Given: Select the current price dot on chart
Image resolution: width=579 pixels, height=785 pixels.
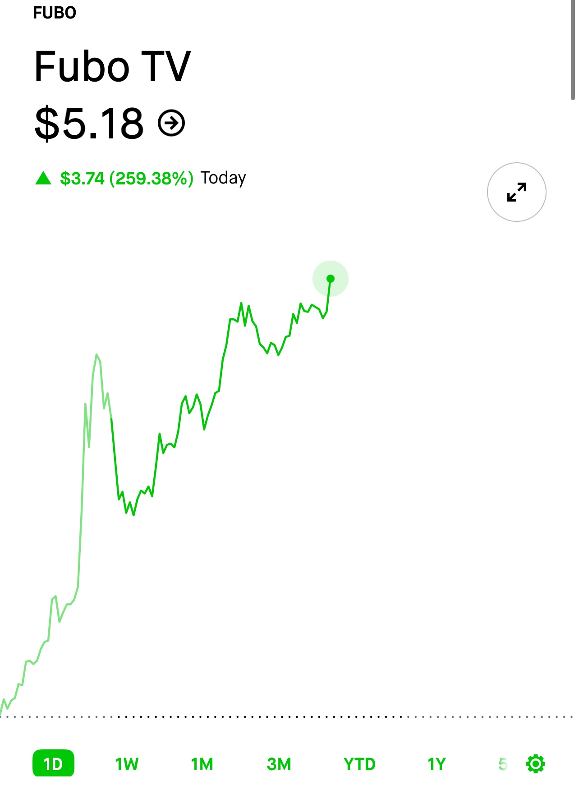Looking at the screenshot, I should [331, 279].
